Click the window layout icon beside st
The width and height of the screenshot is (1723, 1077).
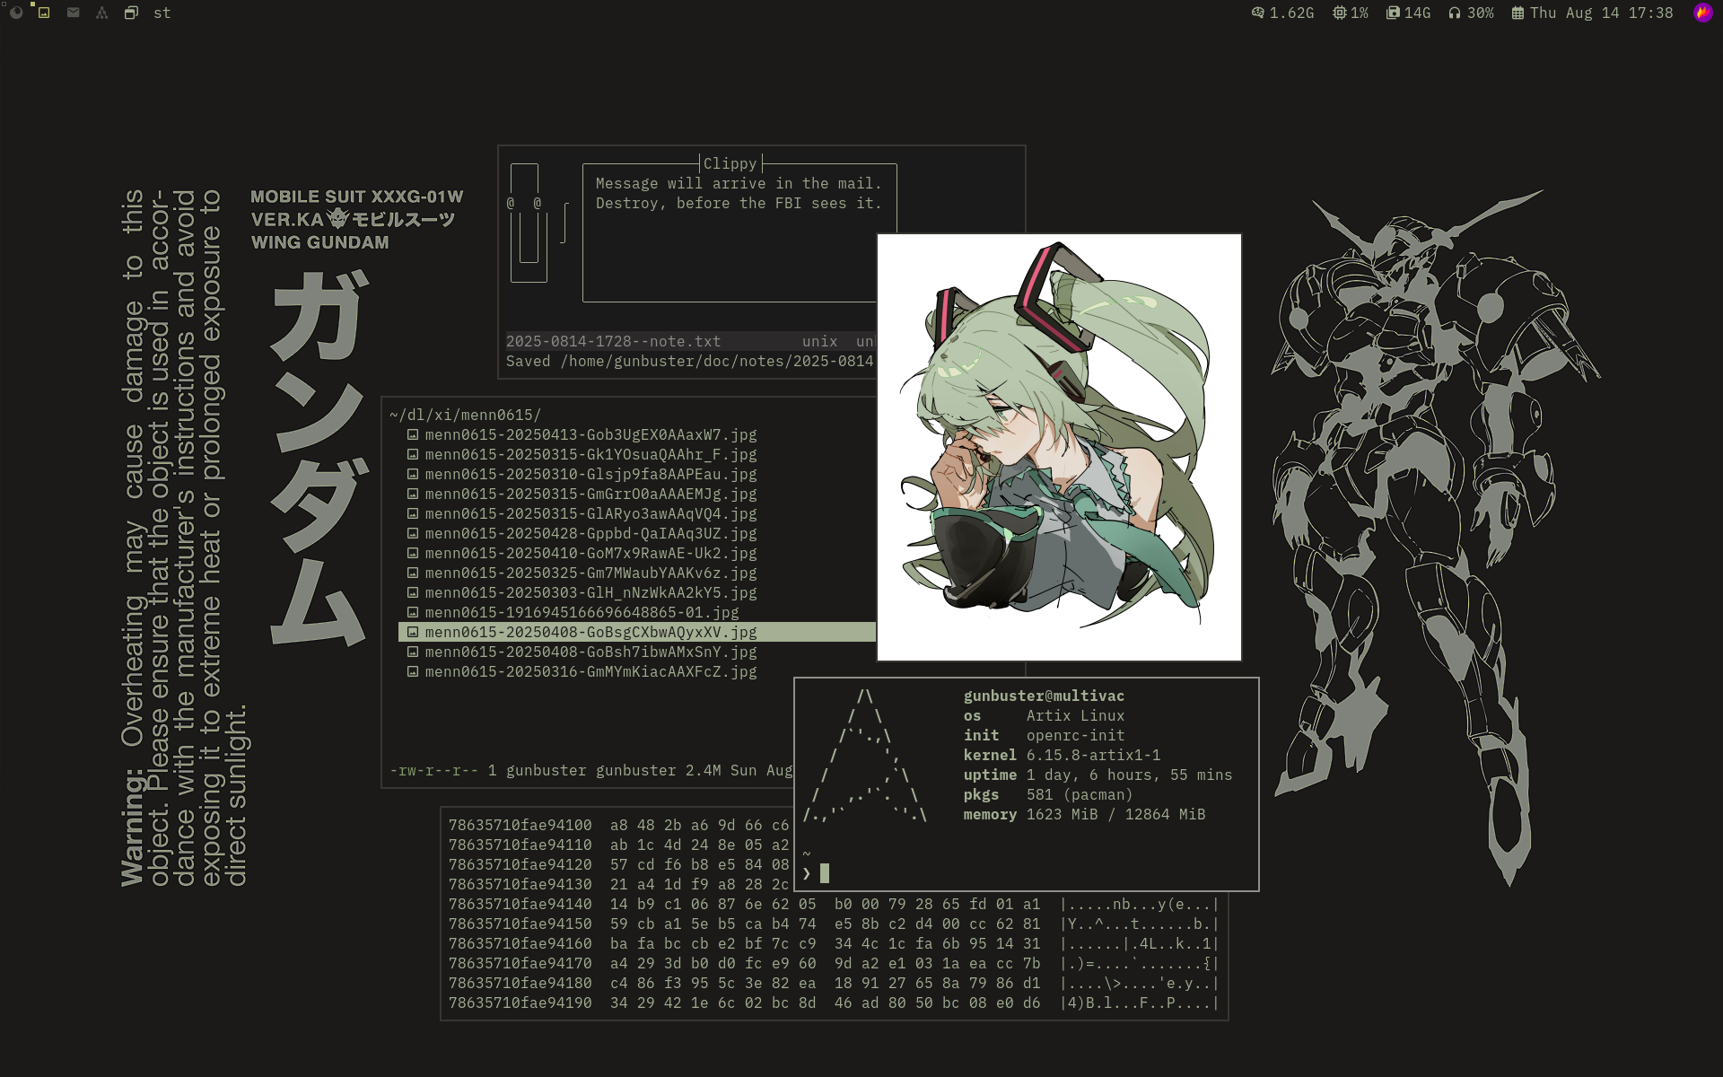click(x=131, y=13)
